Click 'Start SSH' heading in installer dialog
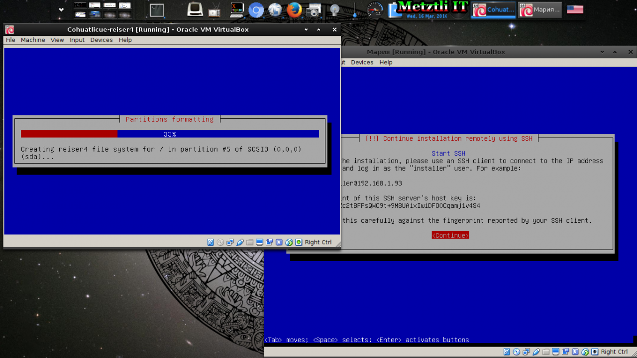This screenshot has width=637, height=358. (x=448, y=153)
